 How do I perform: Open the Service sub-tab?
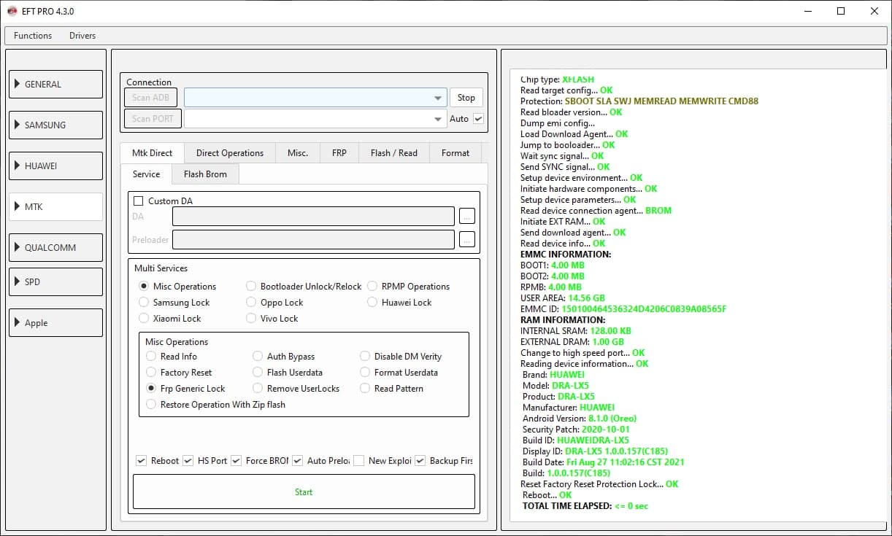click(146, 174)
